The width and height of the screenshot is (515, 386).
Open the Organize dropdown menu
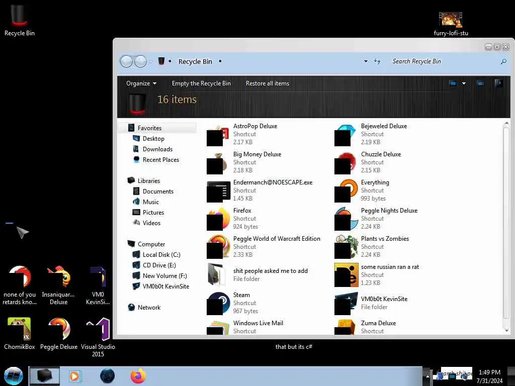141,83
